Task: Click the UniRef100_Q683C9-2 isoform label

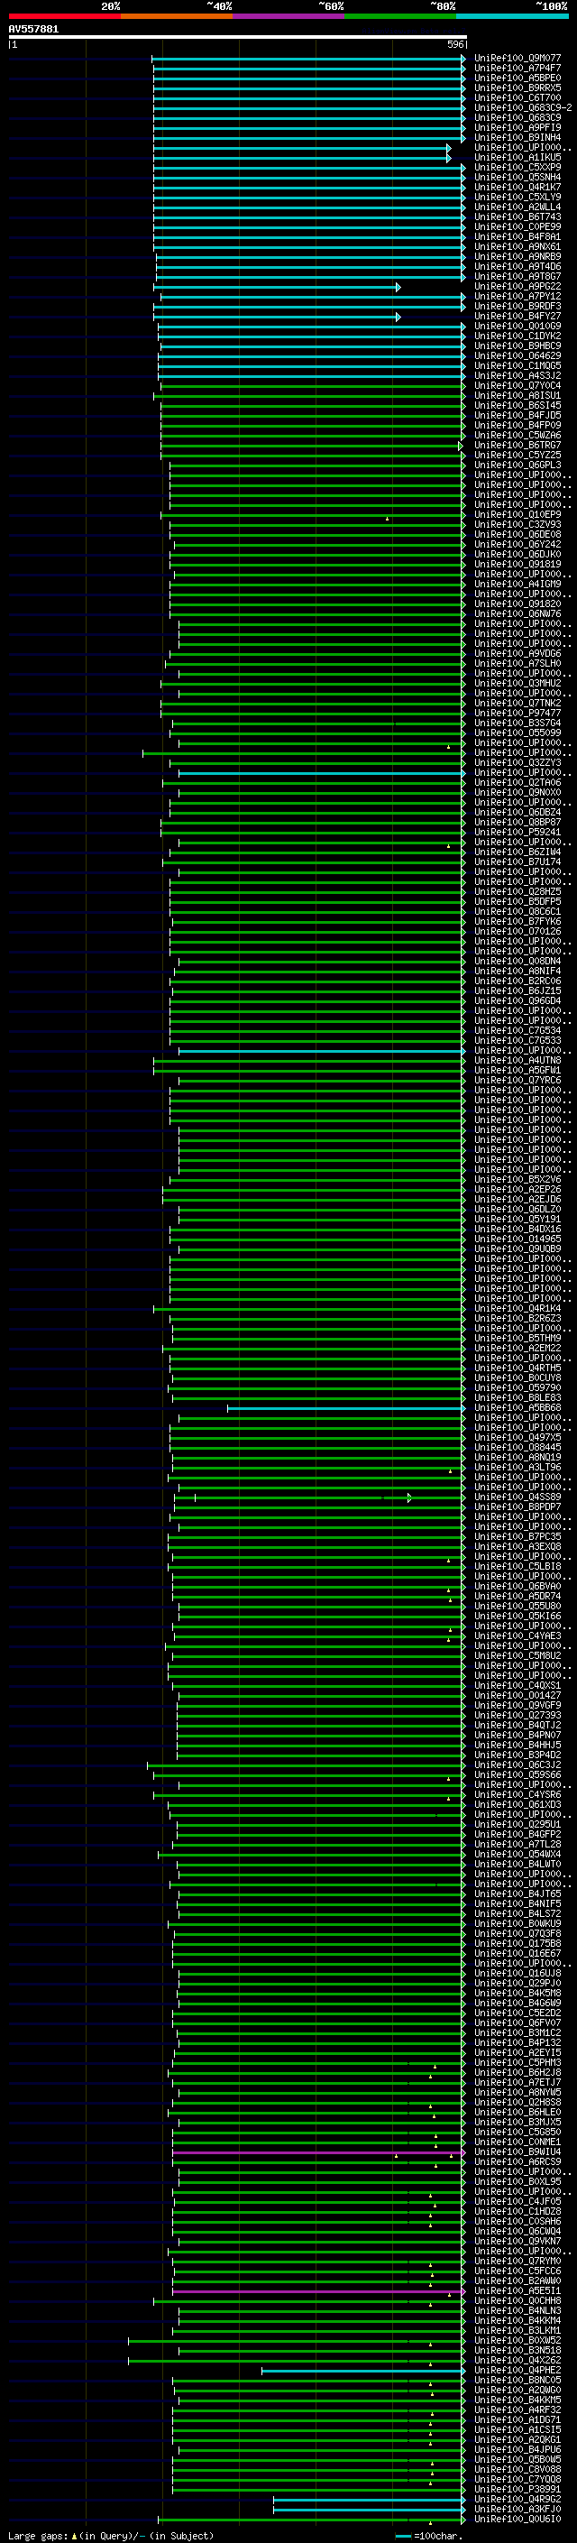Action: [523, 107]
